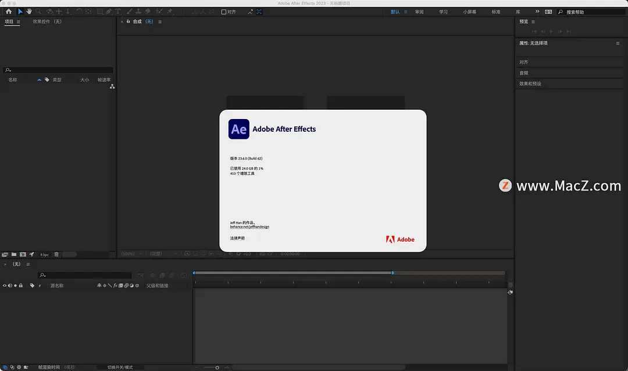
Task: Select the Eraser tool
Action: pyautogui.click(x=148, y=12)
